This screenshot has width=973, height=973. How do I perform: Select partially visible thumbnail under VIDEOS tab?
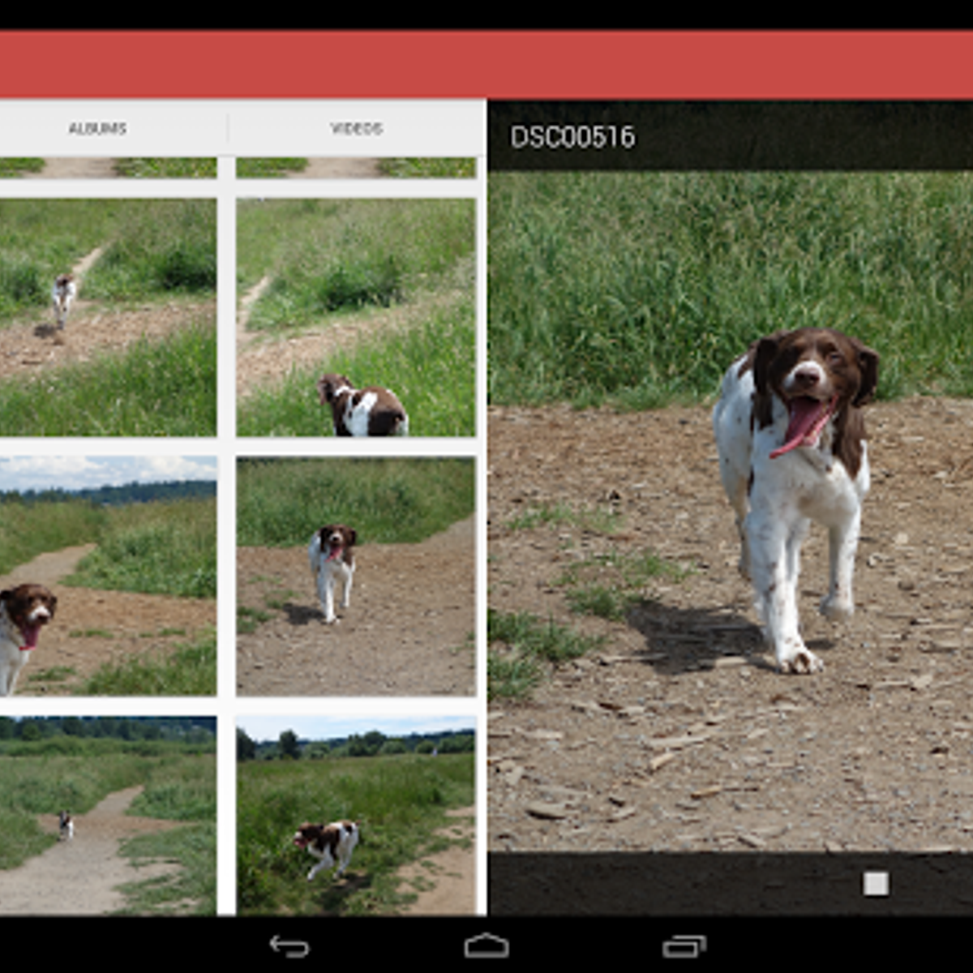tap(356, 168)
